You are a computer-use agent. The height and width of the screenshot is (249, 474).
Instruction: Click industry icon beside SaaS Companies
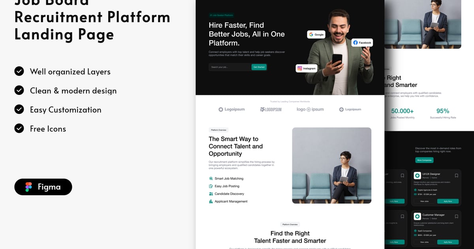[x=415, y=231]
